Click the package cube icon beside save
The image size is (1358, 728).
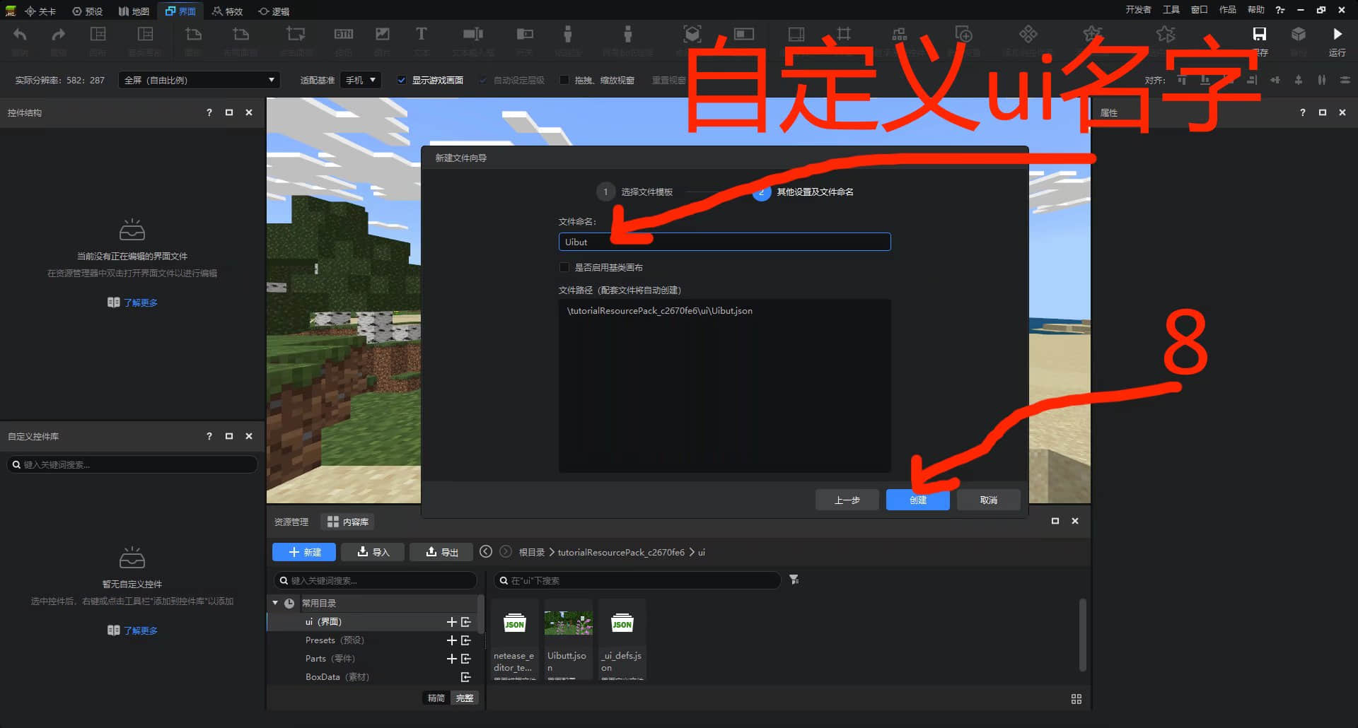coord(1299,34)
